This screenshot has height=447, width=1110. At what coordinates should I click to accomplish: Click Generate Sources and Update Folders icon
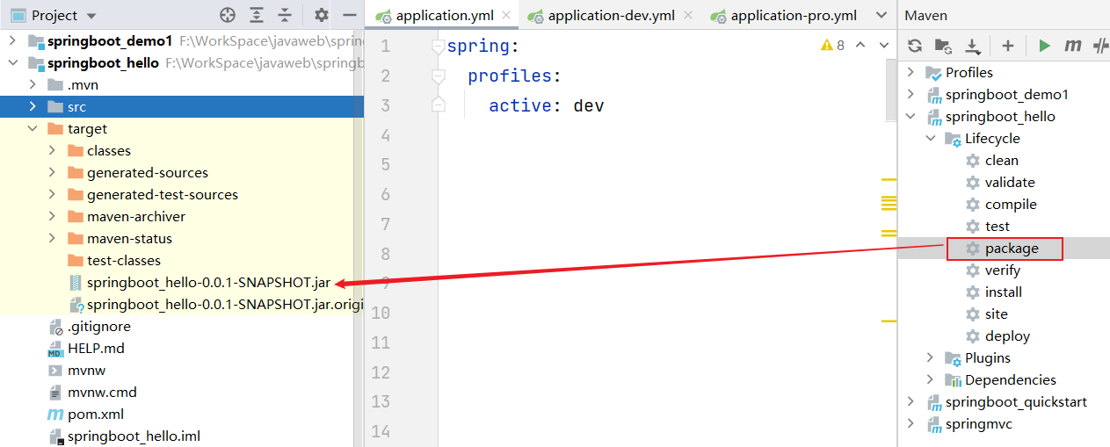pos(943,46)
